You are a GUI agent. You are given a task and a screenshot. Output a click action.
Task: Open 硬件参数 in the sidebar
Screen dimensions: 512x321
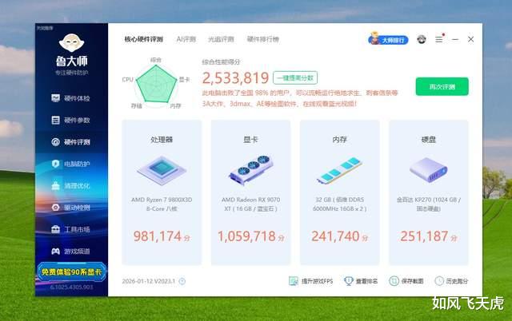[x=71, y=121]
